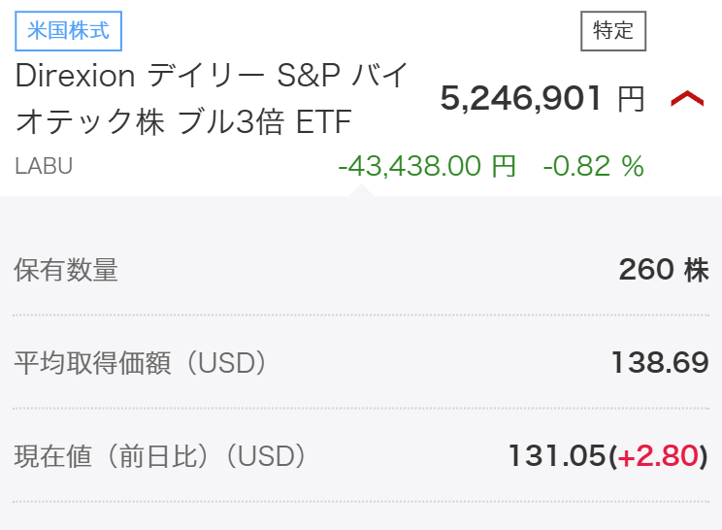Image resolution: width=722 pixels, height=530 pixels.
Task: Click the small pointer notch above the details panel
Action: pos(361,189)
